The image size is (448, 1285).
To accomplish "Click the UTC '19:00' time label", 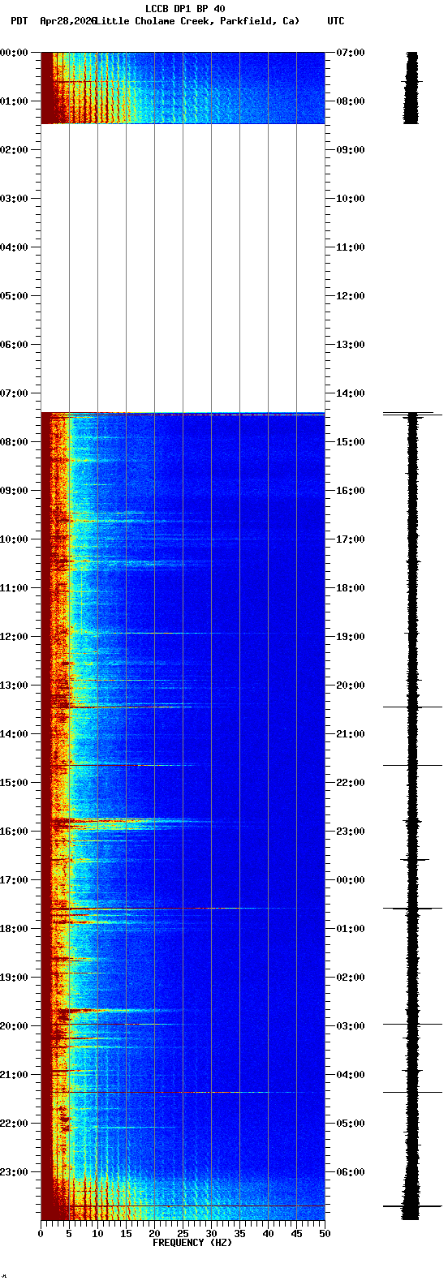I will [350, 637].
